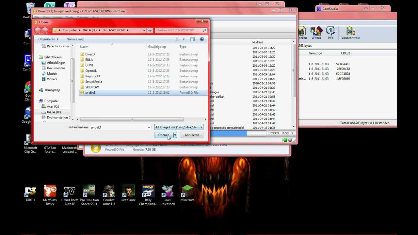Viewport: 418px width, 235px height.
Task: Click the Info icon in archive window
Action: [x=330, y=33]
